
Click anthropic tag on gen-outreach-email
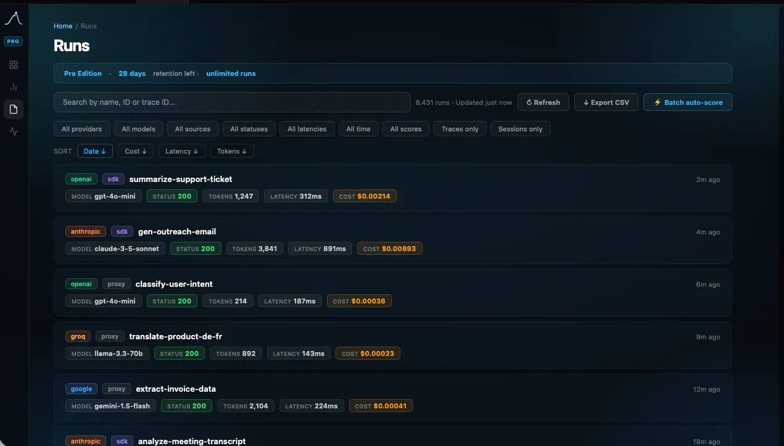pos(86,231)
